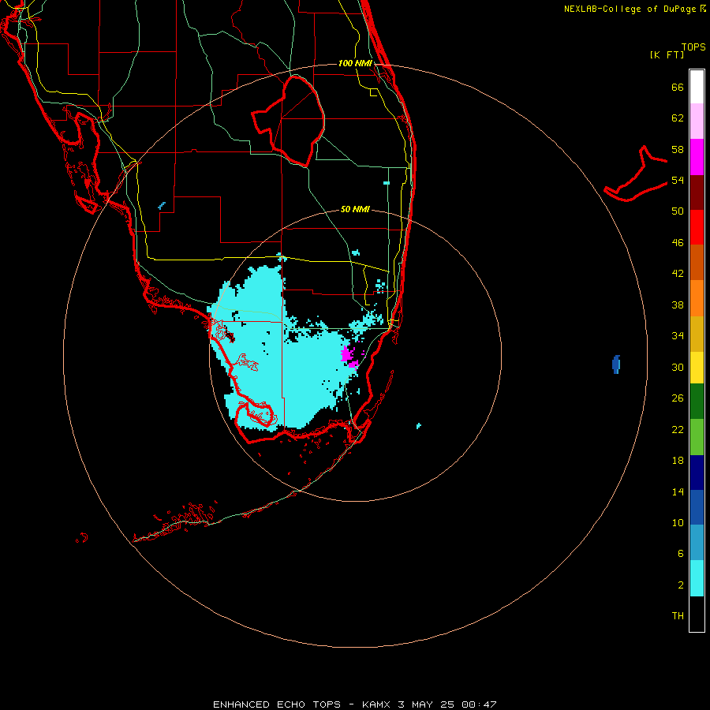This screenshot has height=710, width=710.
Task: Click the 'TOPS' legend title
Action: tap(693, 47)
